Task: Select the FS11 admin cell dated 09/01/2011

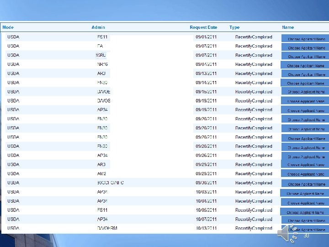Action: [x=102, y=37]
